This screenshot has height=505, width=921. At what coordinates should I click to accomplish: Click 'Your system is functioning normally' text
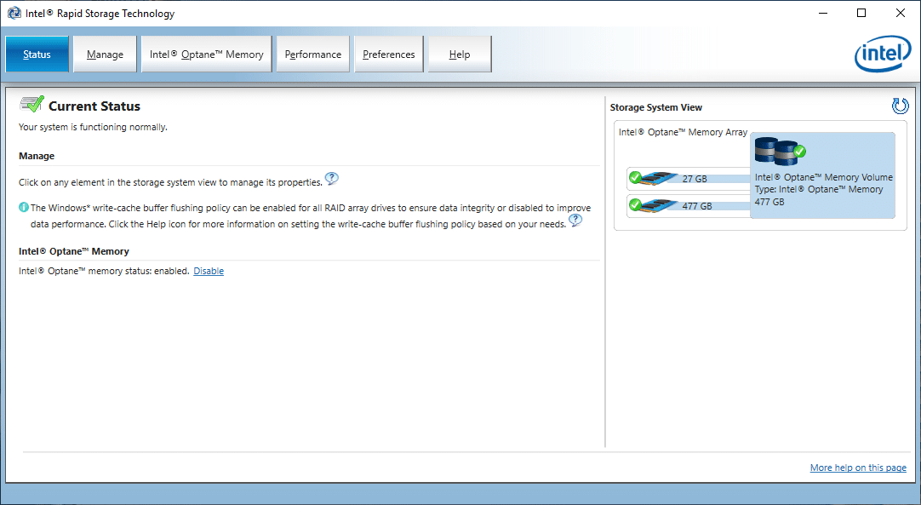(93, 127)
